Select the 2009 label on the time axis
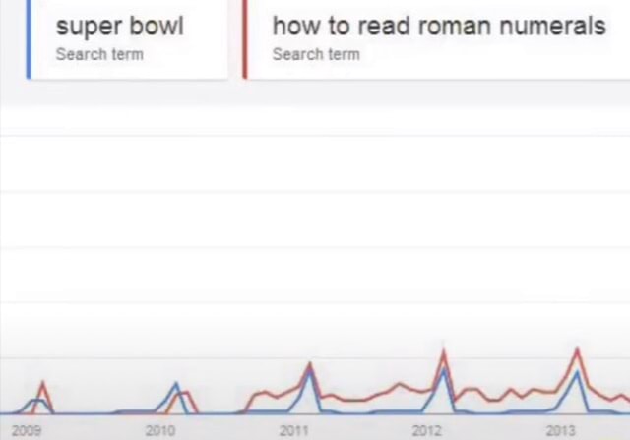630x440 pixels. (x=27, y=430)
